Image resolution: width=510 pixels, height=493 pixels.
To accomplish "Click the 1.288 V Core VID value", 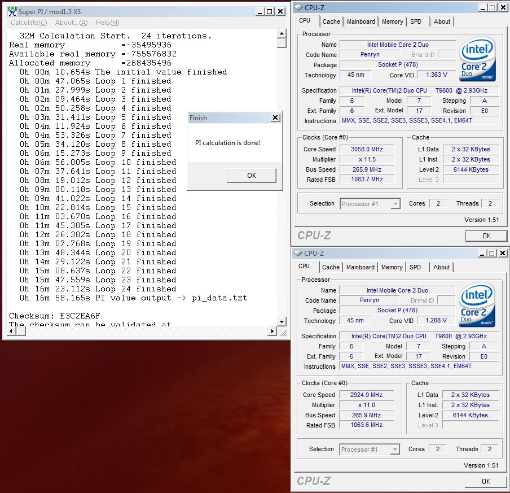I will coord(436,320).
